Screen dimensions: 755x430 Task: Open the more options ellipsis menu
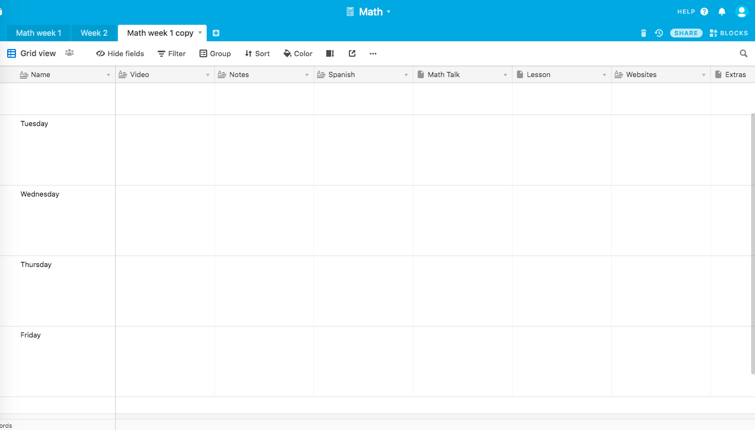point(373,53)
